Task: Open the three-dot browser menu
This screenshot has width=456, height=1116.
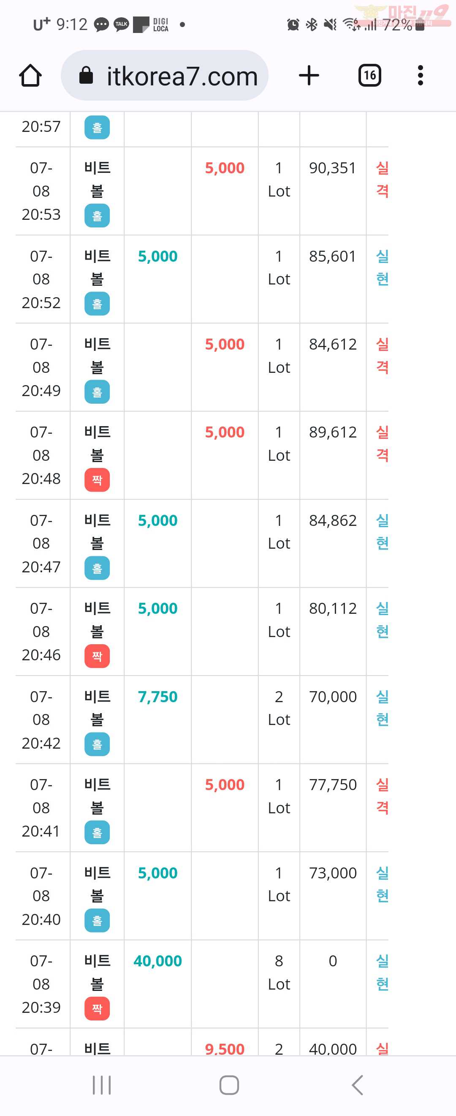Action: [x=420, y=75]
